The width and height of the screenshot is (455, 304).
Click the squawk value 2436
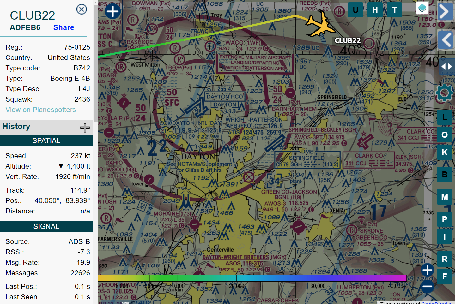(x=82, y=99)
